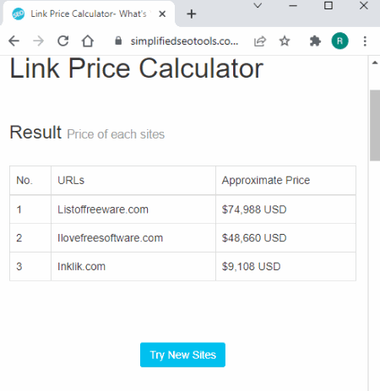Open the green R profile avatar
380x391 pixels.
coord(339,41)
